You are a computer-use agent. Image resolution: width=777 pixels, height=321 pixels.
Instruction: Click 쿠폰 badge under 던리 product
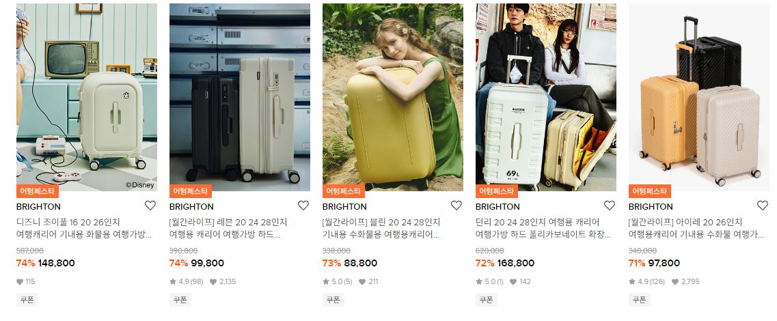point(487,300)
